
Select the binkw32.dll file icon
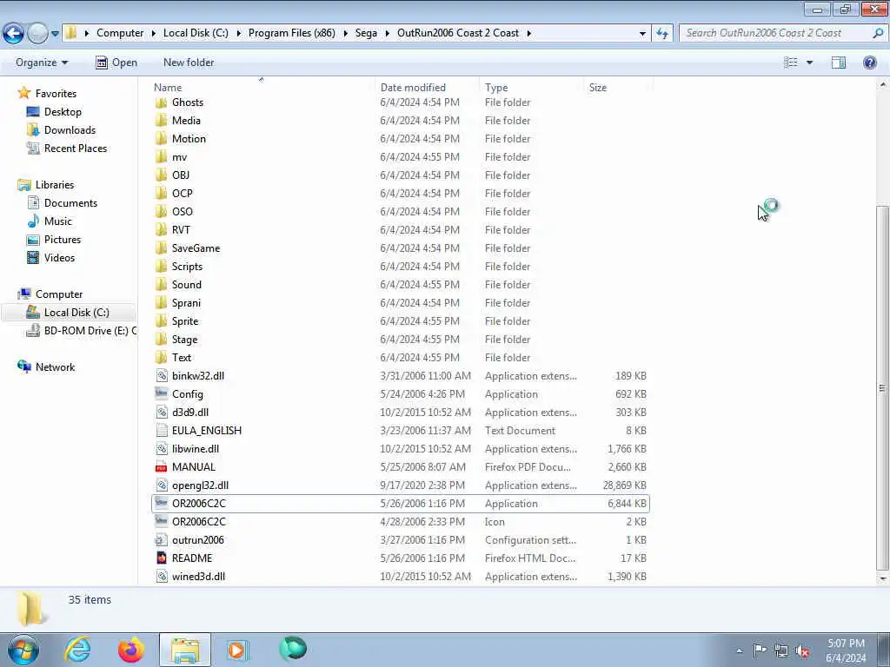(x=162, y=376)
